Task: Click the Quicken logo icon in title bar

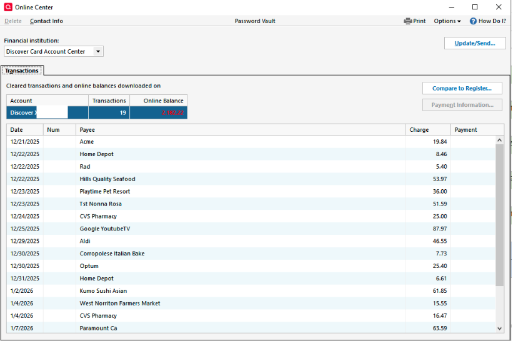Action: point(8,7)
